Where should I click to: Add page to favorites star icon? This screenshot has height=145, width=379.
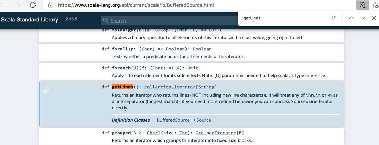(x=375, y=5)
